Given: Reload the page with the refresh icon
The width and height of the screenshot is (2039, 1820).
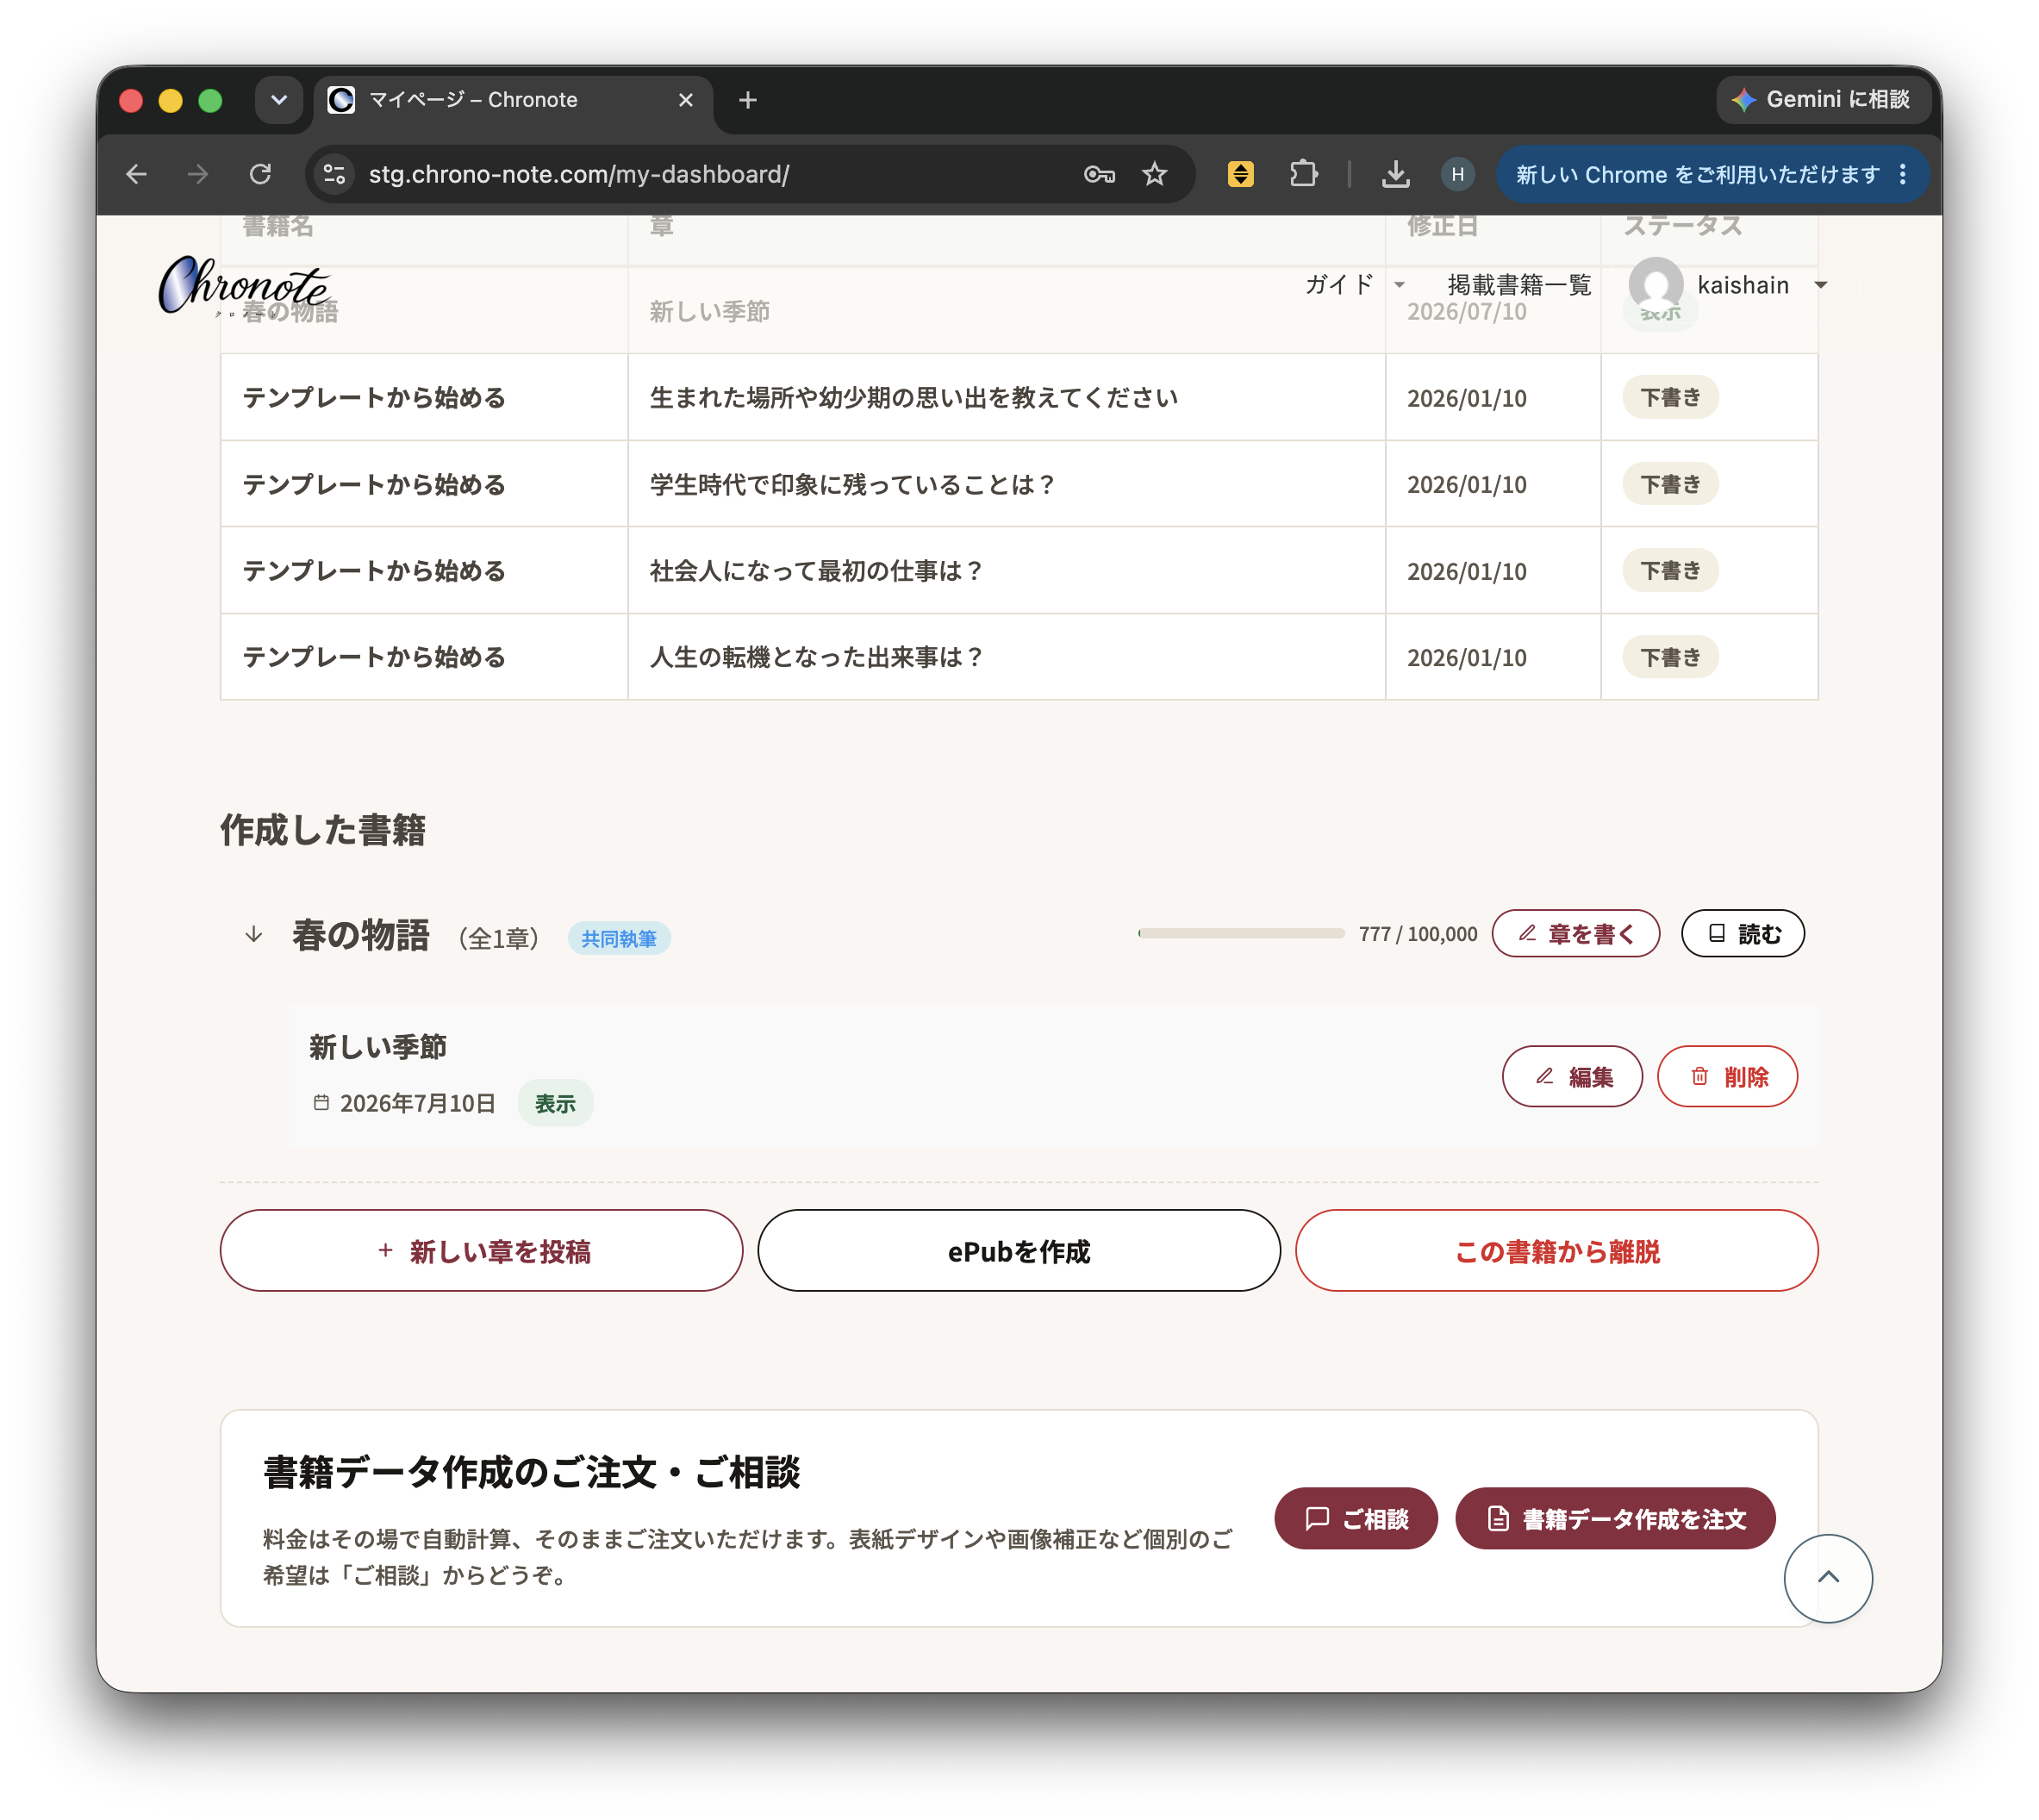Looking at the screenshot, I should tap(260, 174).
